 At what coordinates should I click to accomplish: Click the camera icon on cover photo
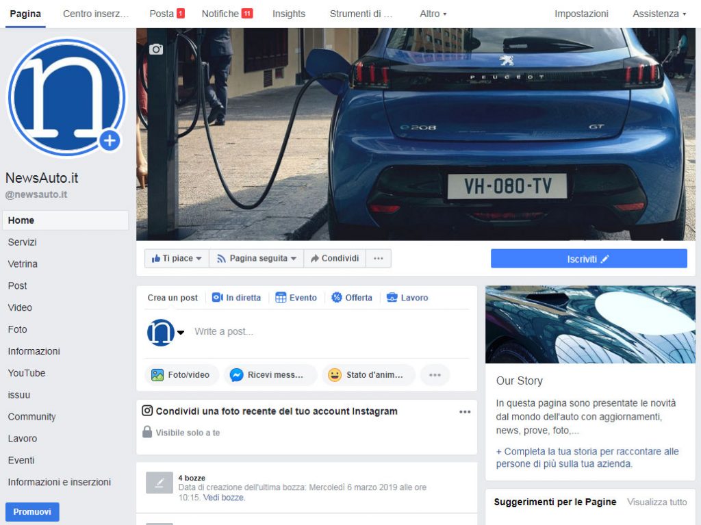coord(156,49)
